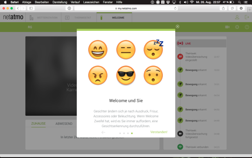Viewport: 252px width, 158px height.
Task: Click the neutral expressionless emoji
Action: click(x=126, y=50)
